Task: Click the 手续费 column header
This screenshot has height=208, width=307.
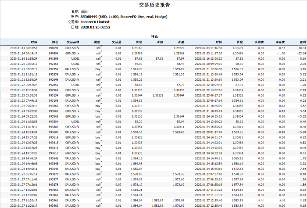Action: 259,42
